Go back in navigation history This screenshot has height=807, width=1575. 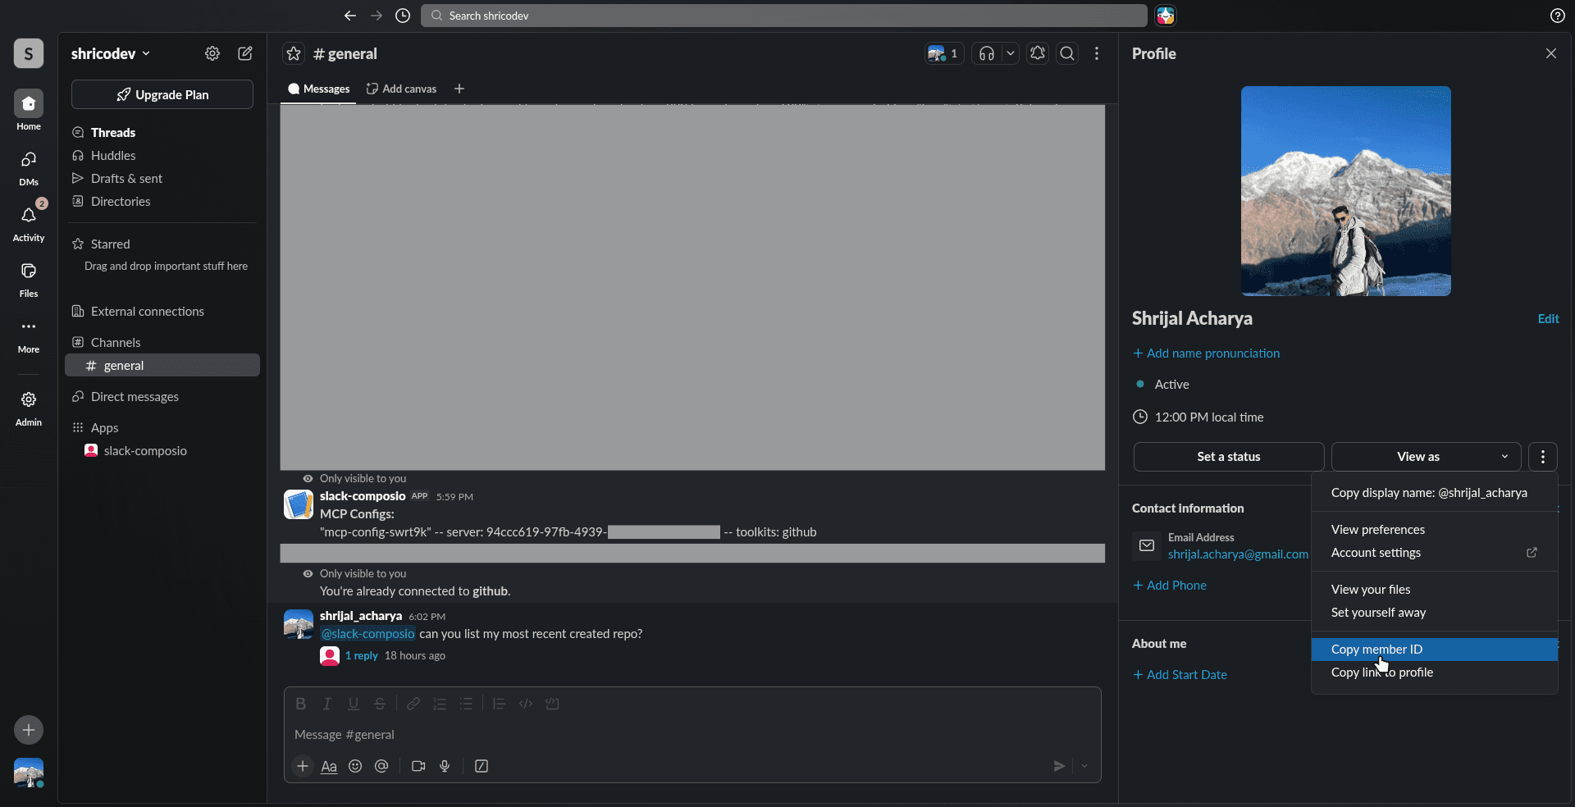pyautogui.click(x=350, y=16)
